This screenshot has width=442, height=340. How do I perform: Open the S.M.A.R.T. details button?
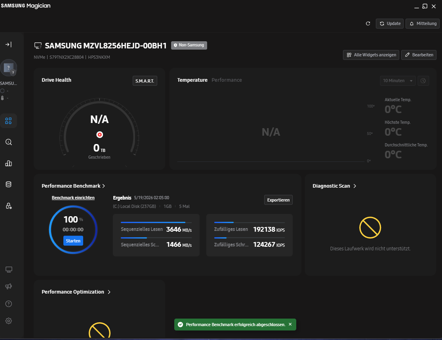coord(145,81)
